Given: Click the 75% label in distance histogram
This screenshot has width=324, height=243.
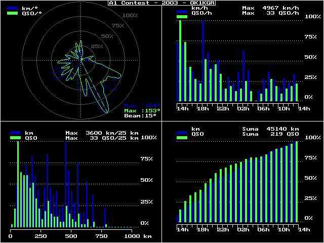Looking at the screenshot, I should (146, 158).
